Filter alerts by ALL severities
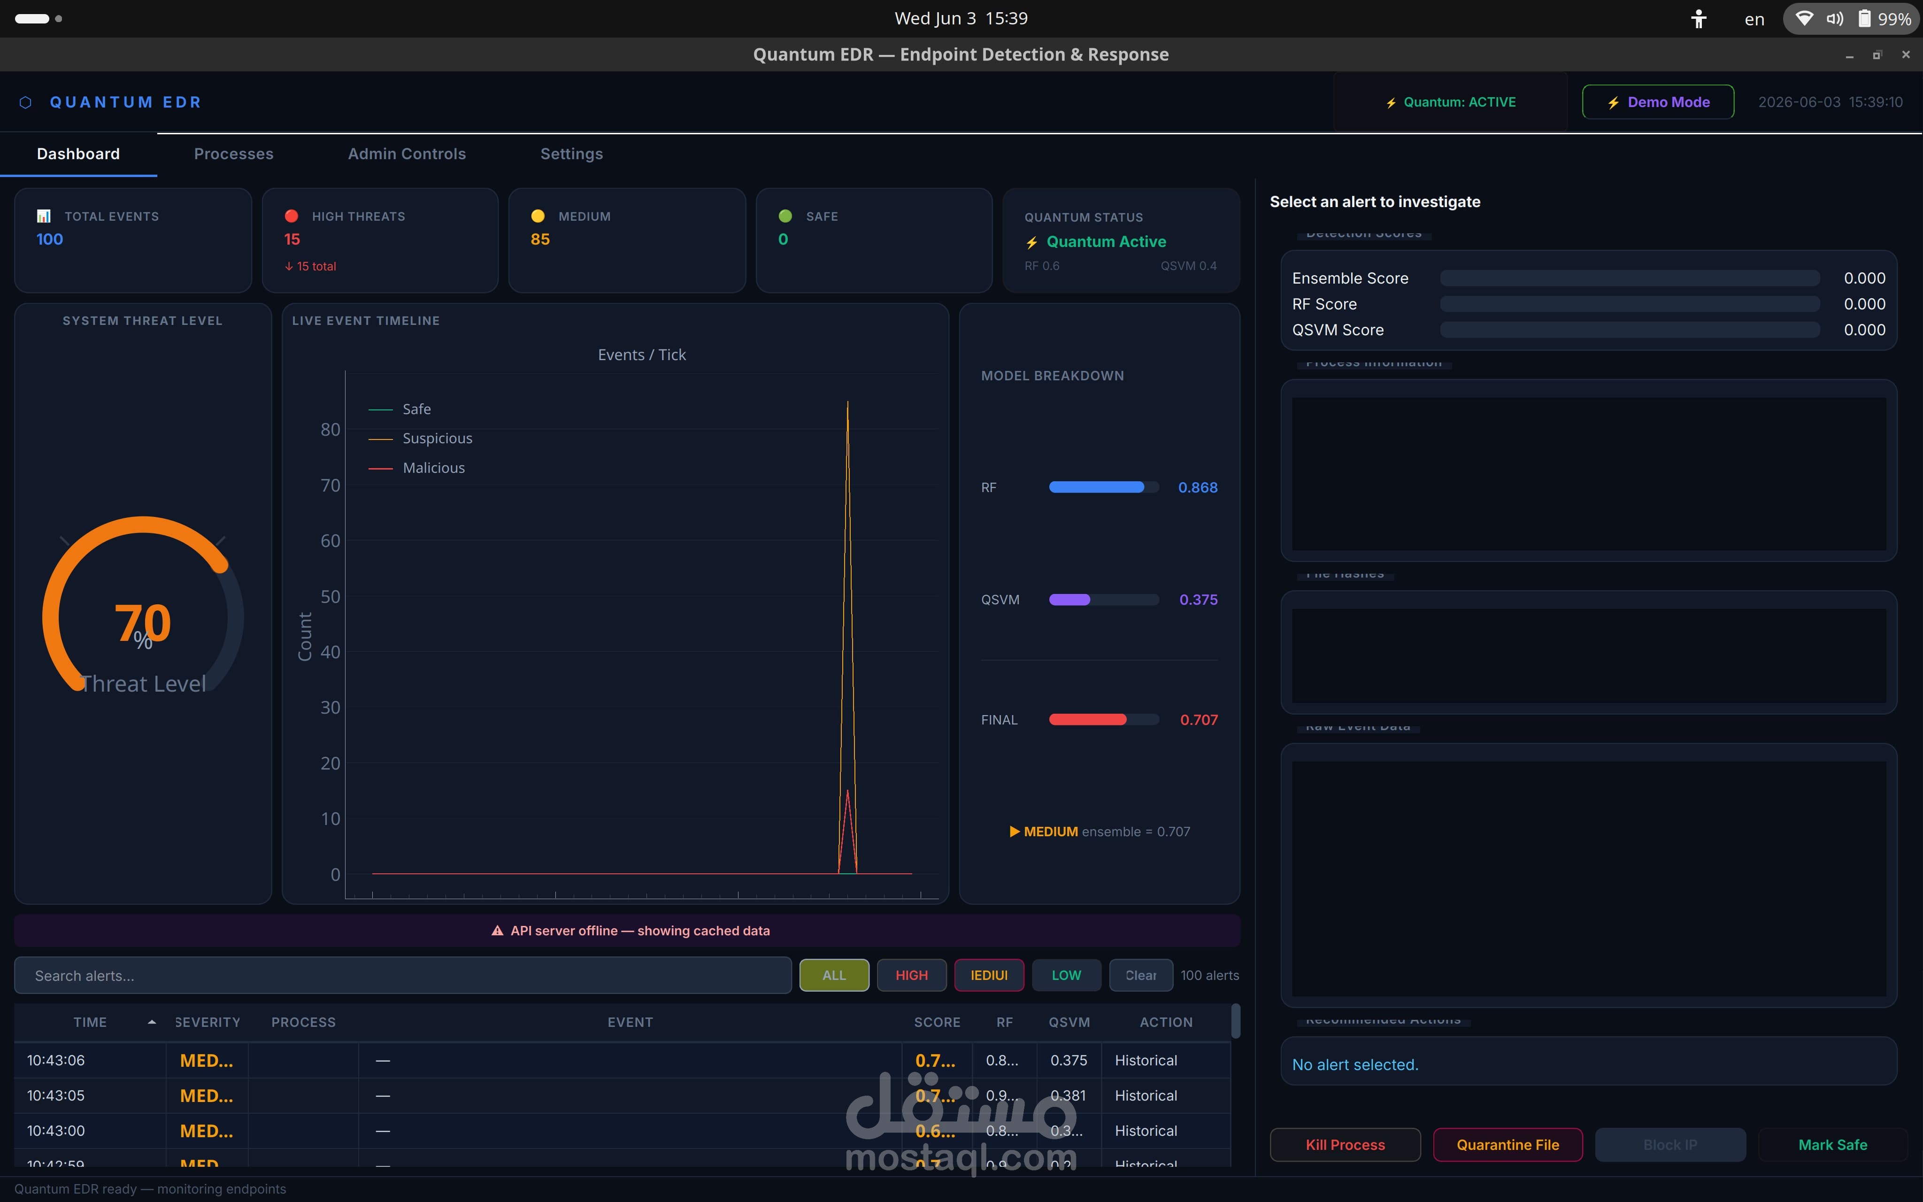Screen dimensions: 1923x1202 click(x=833, y=975)
